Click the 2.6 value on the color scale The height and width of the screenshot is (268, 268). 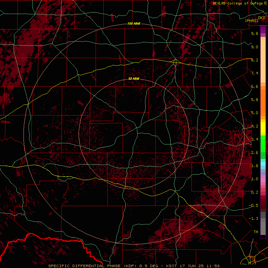coord(255,152)
